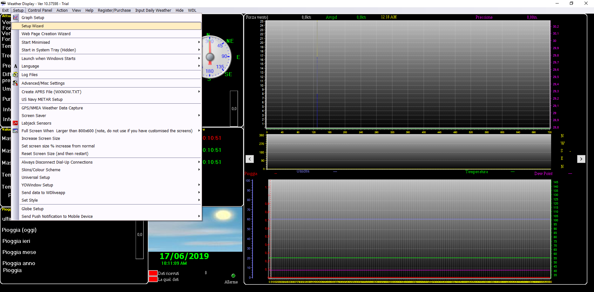Image resolution: width=594 pixels, height=292 pixels.
Task: Click the Language letter A icon
Action: coord(15,66)
